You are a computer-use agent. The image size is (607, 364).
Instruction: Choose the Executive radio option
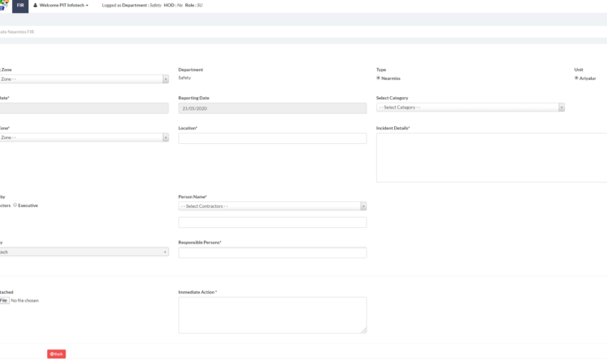coord(15,205)
